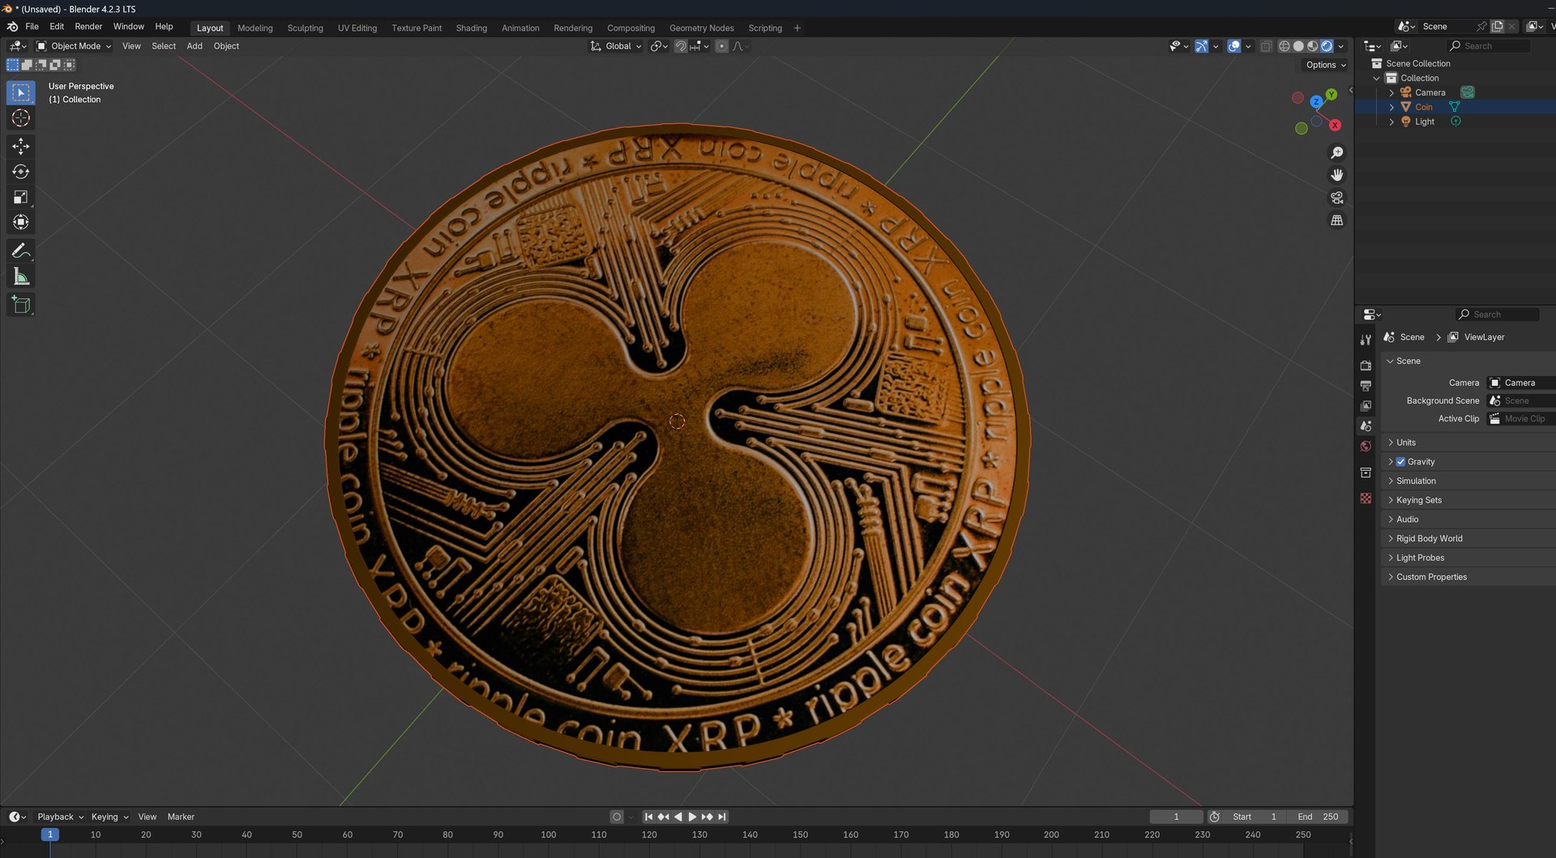
Task: Switch to the Shading workspace tab
Action: pos(471,28)
